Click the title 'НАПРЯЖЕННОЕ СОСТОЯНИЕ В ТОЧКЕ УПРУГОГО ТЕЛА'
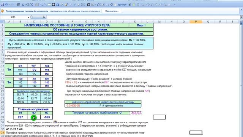This screenshot has width=243, height=137. (x=67, y=25)
